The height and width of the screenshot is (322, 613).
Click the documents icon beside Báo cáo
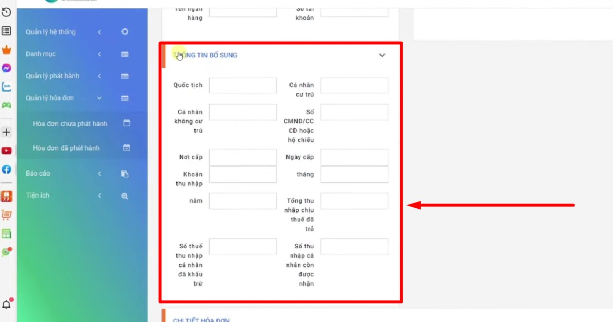pos(125,173)
